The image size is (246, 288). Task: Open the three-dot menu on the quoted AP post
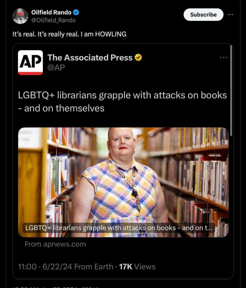pyautogui.click(x=223, y=57)
